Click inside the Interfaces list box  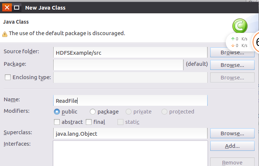click(130, 153)
